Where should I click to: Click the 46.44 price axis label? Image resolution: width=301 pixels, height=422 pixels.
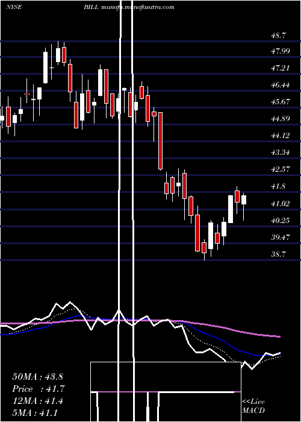pyautogui.click(x=281, y=85)
